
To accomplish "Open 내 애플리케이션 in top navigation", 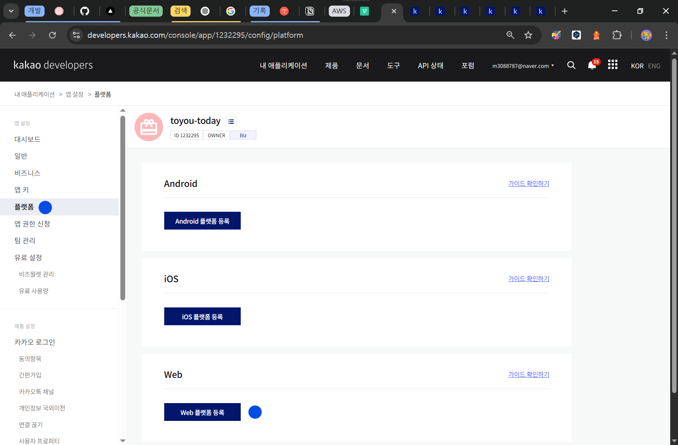I will pyautogui.click(x=283, y=66).
